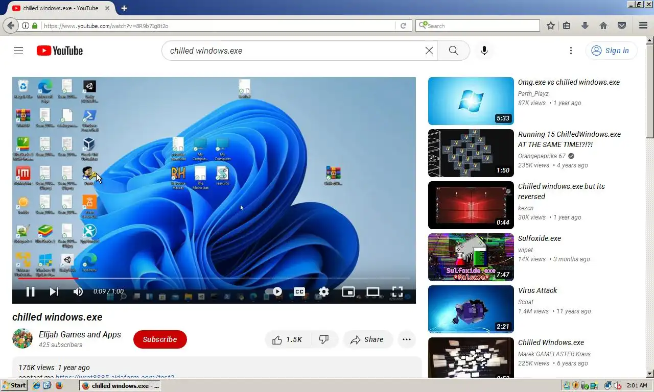This screenshot has height=392, width=654.
Task: Select chilled windows.exe taskbar window button
Action: (120, 385)
